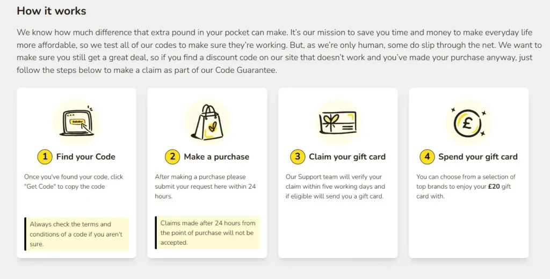Select the "Spend your gift card" heading
Image resolution: width=550 pixels, height=279 pixels.
(x=477, y=157)
